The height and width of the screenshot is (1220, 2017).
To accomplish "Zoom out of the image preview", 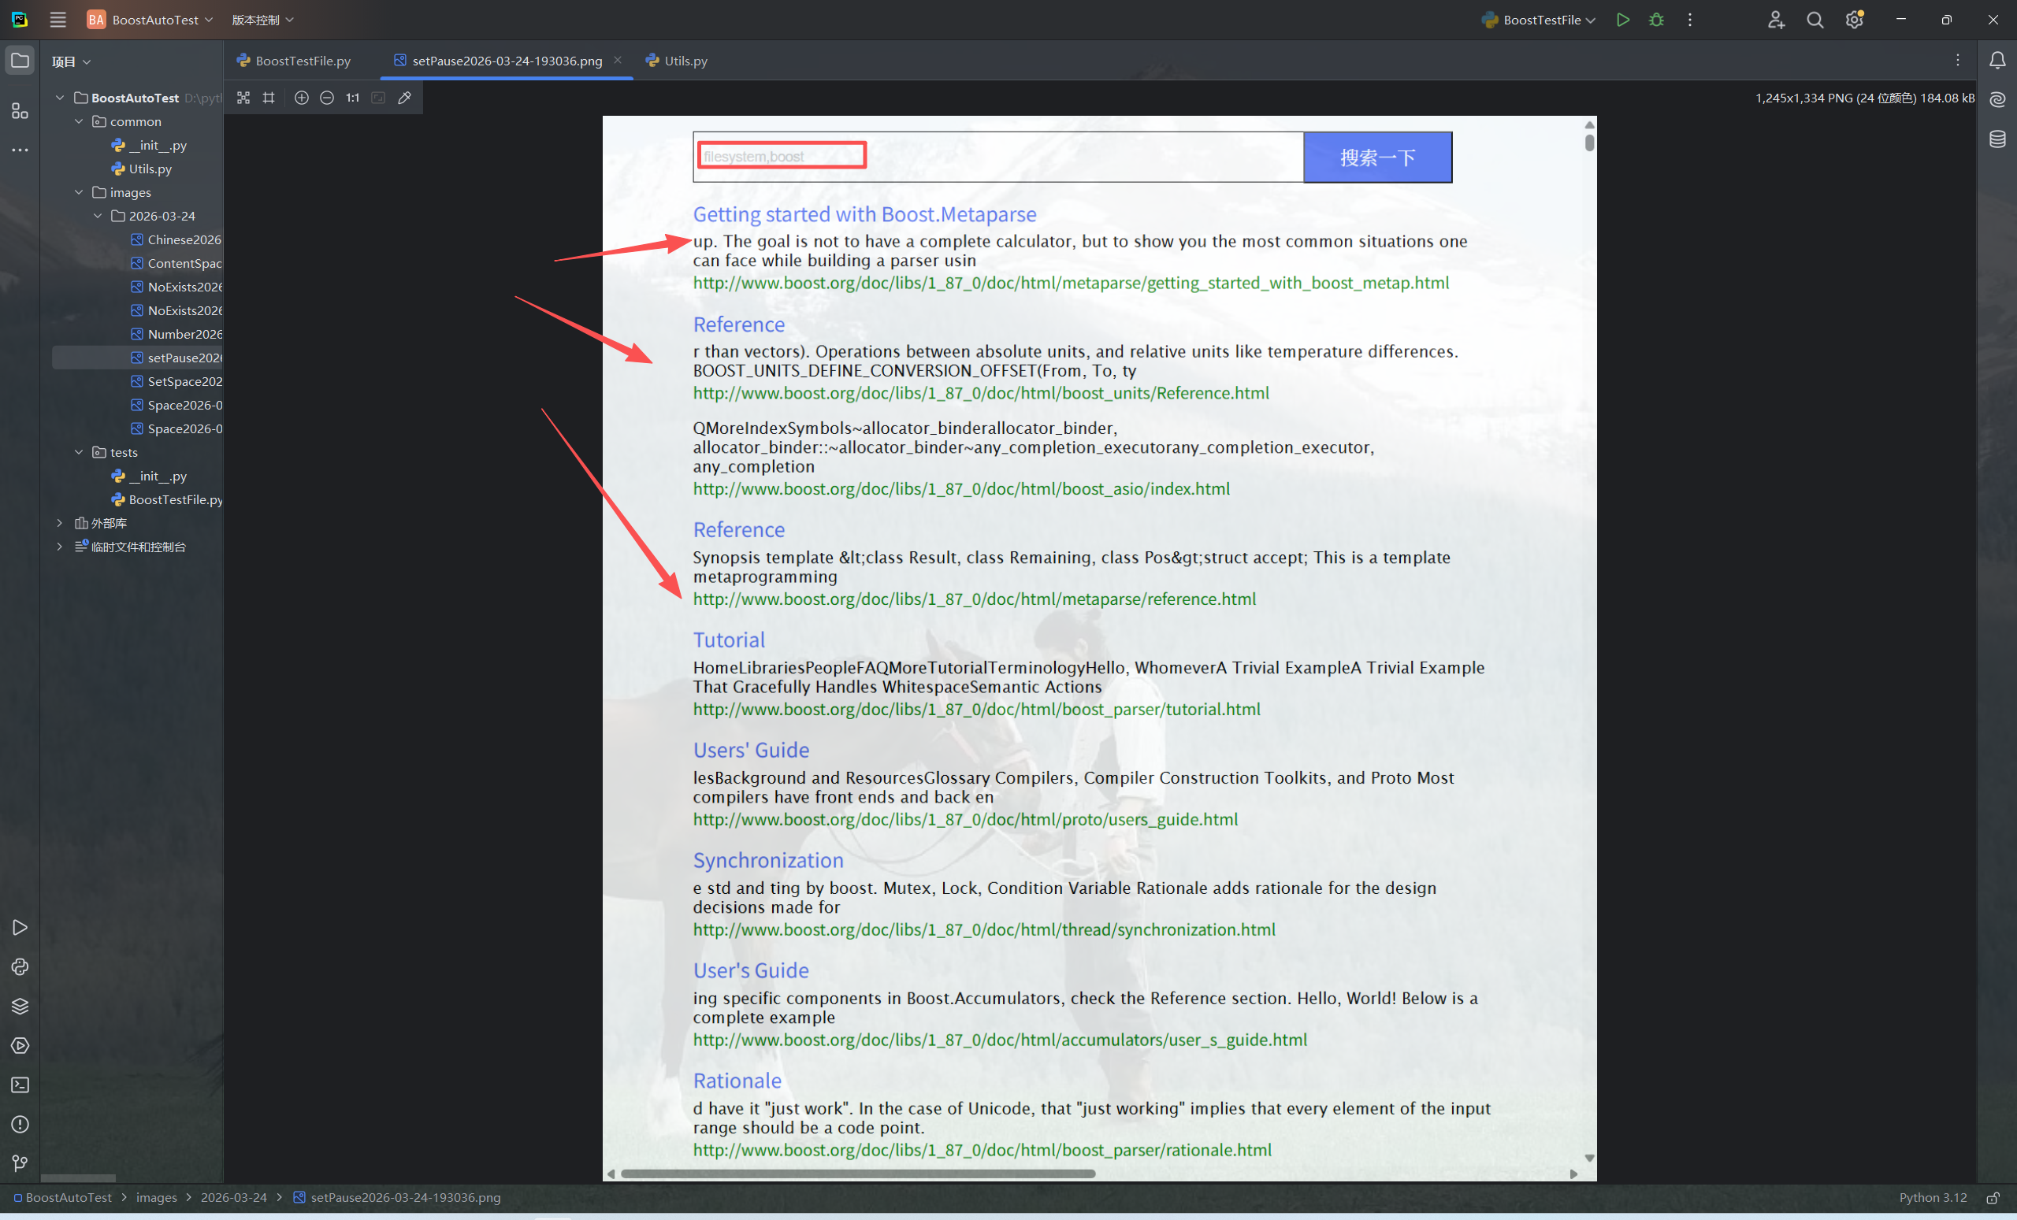I will click(327, 98).
